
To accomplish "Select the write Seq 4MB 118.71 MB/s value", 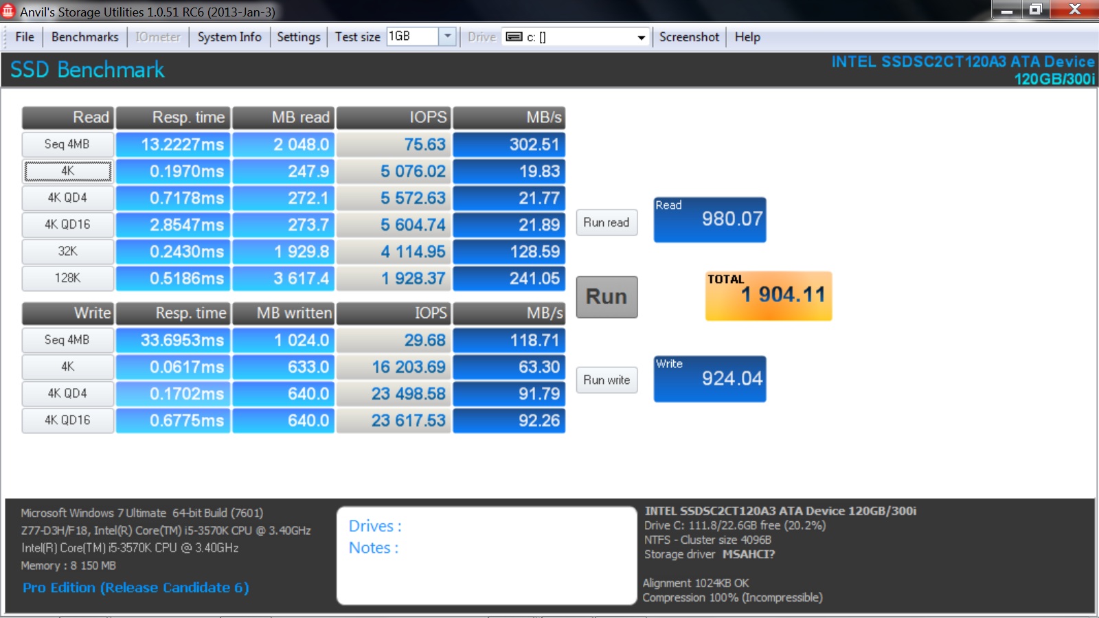I will point(509,340).
